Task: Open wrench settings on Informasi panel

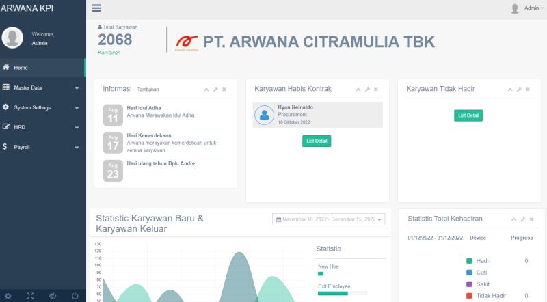Action: point(215,90)
